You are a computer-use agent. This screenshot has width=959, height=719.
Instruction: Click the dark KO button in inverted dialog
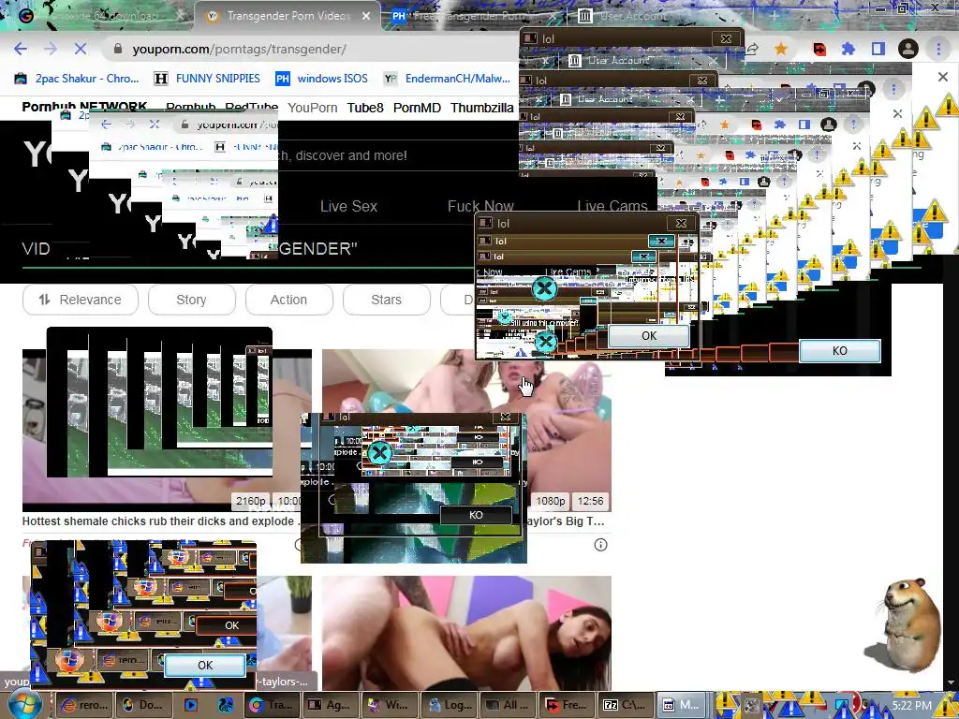pyautogui.click(x=476, y=515)
